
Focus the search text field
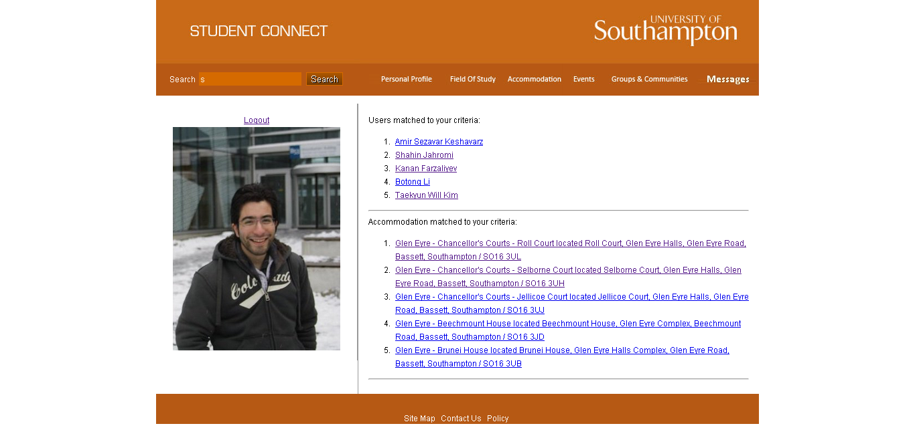coord(251,79)
